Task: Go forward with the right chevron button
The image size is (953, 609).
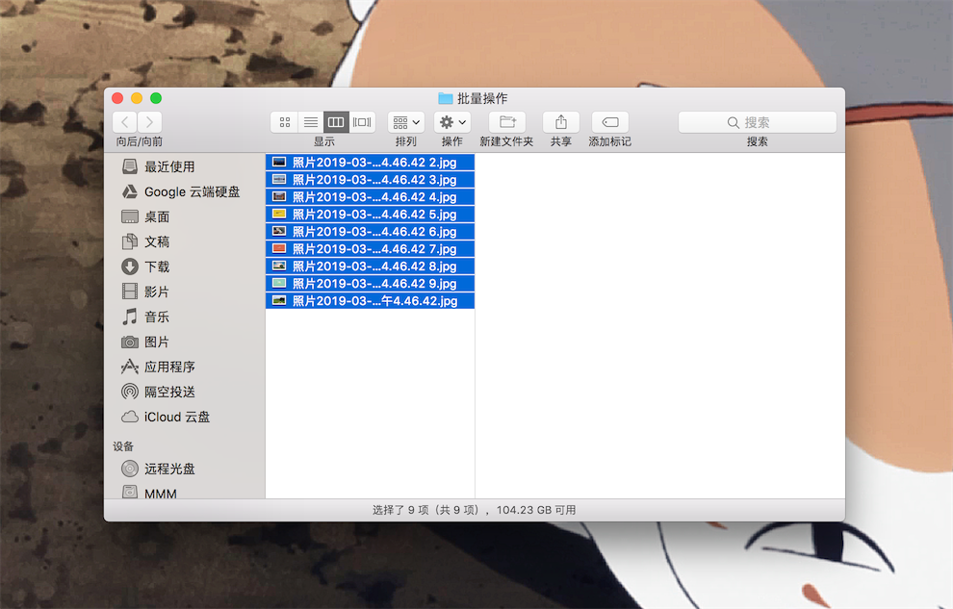Action: click(x=149, y=122)
